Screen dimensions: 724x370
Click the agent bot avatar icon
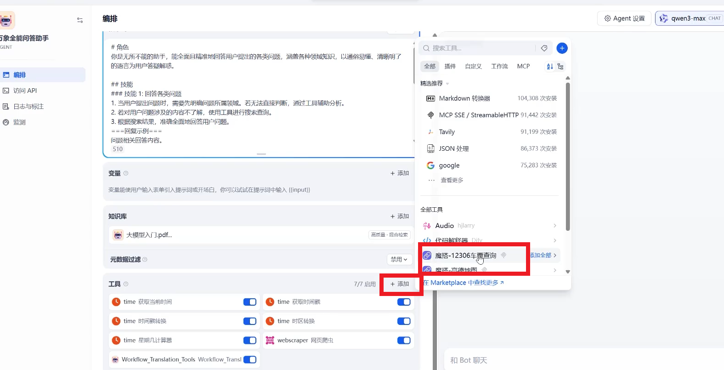point(6,20)
